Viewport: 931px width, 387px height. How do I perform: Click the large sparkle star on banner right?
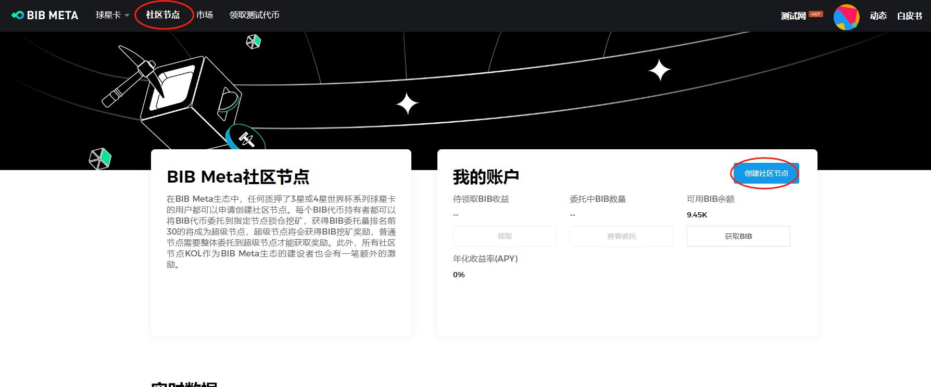pos(659,70)
